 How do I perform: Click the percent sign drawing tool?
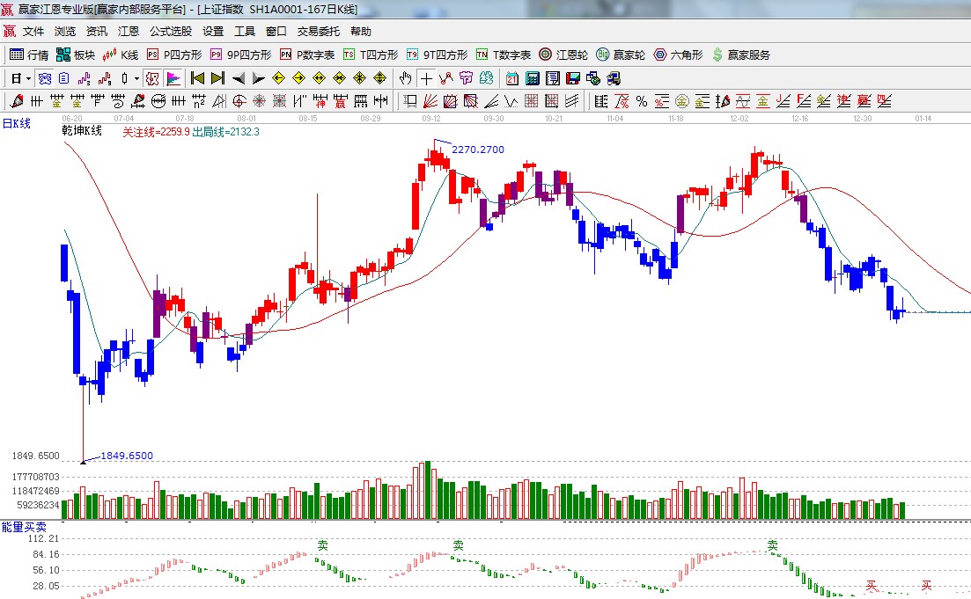(x=642, y=101)
